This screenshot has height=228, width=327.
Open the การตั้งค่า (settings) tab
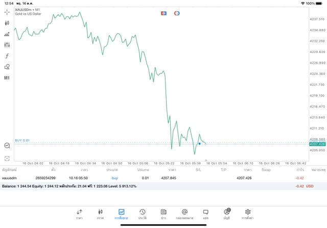click(248, 214)
